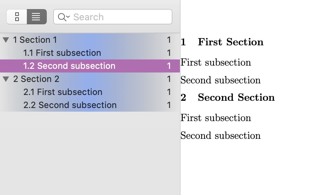Switch sidebar to table of contents view

click(36, 17)
